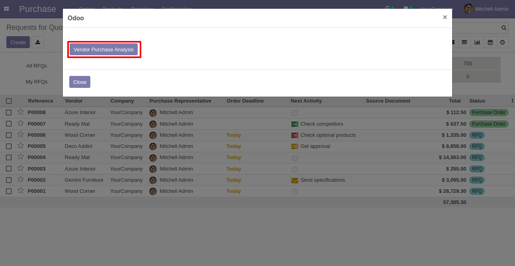
Task: Select the checkbox for P00001
Action: 9,191
